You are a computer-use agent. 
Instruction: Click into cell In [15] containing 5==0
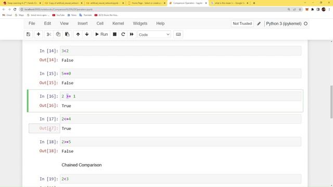(181, 74)
